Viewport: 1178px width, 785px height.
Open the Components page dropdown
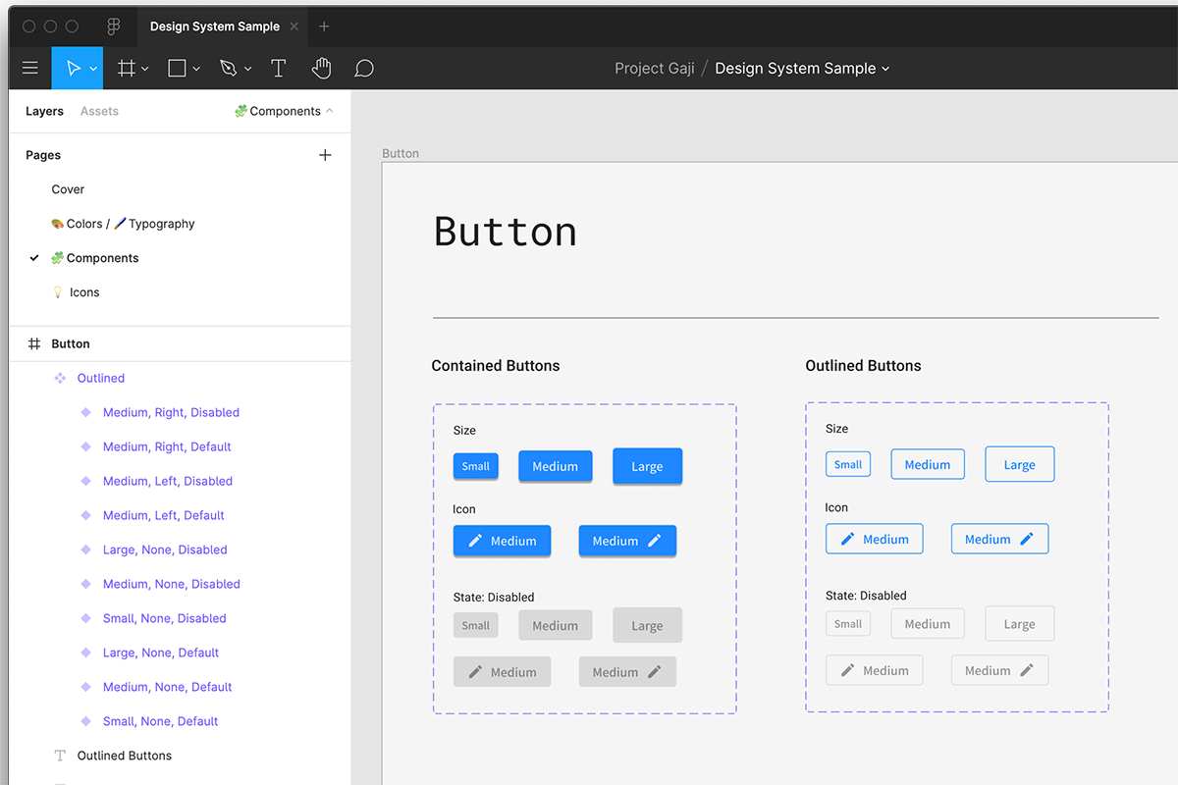pyautogui.click(x=284, y=111)
